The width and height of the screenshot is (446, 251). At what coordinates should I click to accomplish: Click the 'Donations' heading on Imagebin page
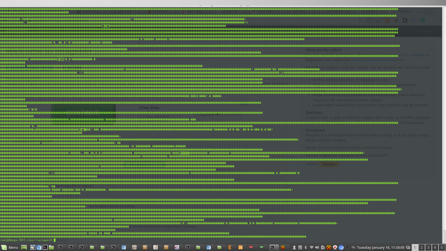(315, 130)
